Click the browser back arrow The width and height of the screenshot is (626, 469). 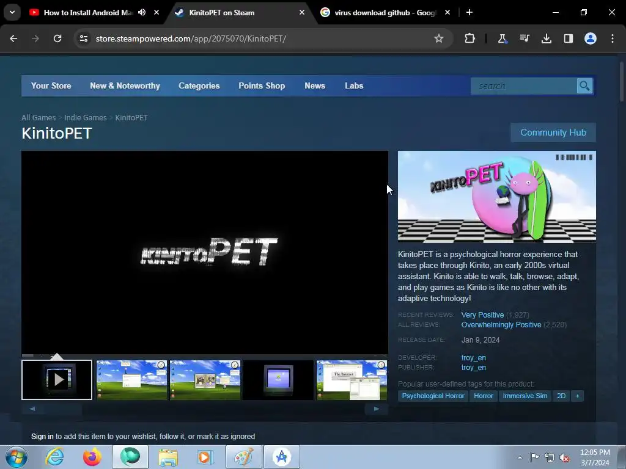coord(13,38)
